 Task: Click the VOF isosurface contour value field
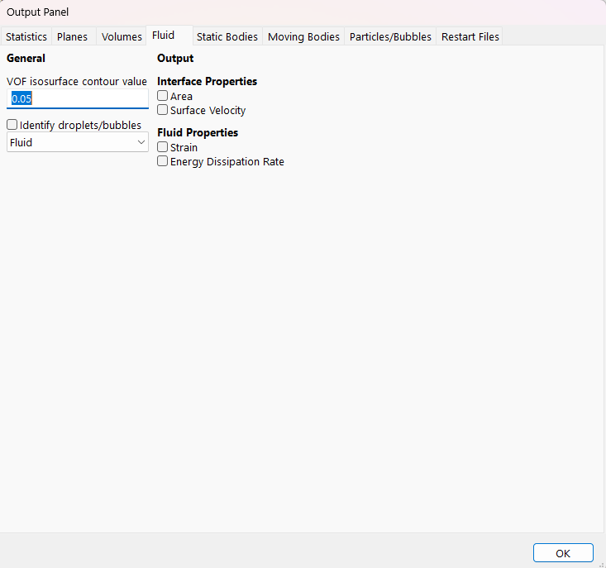click(77, 98)
